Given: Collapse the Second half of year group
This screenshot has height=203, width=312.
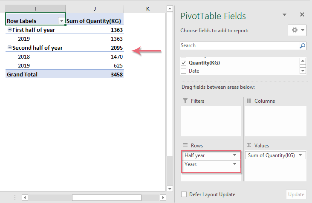Looking at the screenshot, I should click(9, 48).
